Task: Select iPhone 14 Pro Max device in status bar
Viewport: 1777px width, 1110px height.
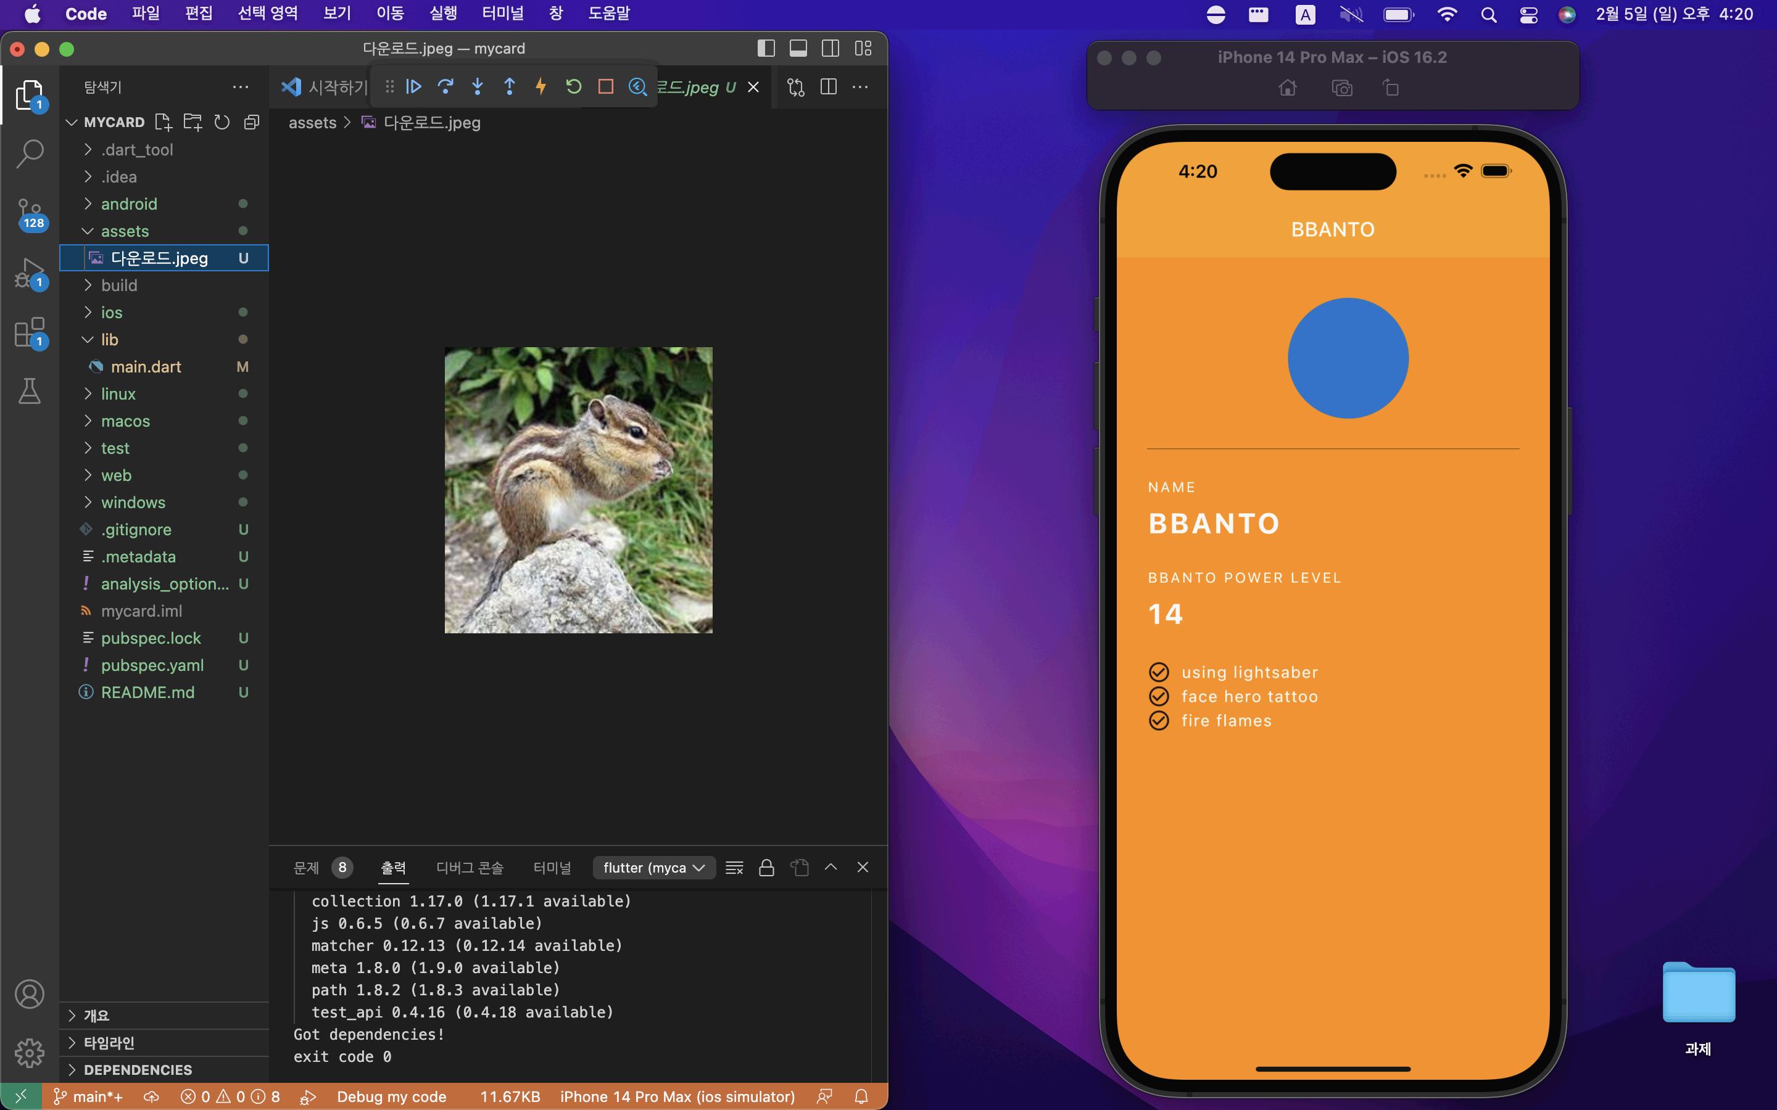Action: pos(677,1097)
